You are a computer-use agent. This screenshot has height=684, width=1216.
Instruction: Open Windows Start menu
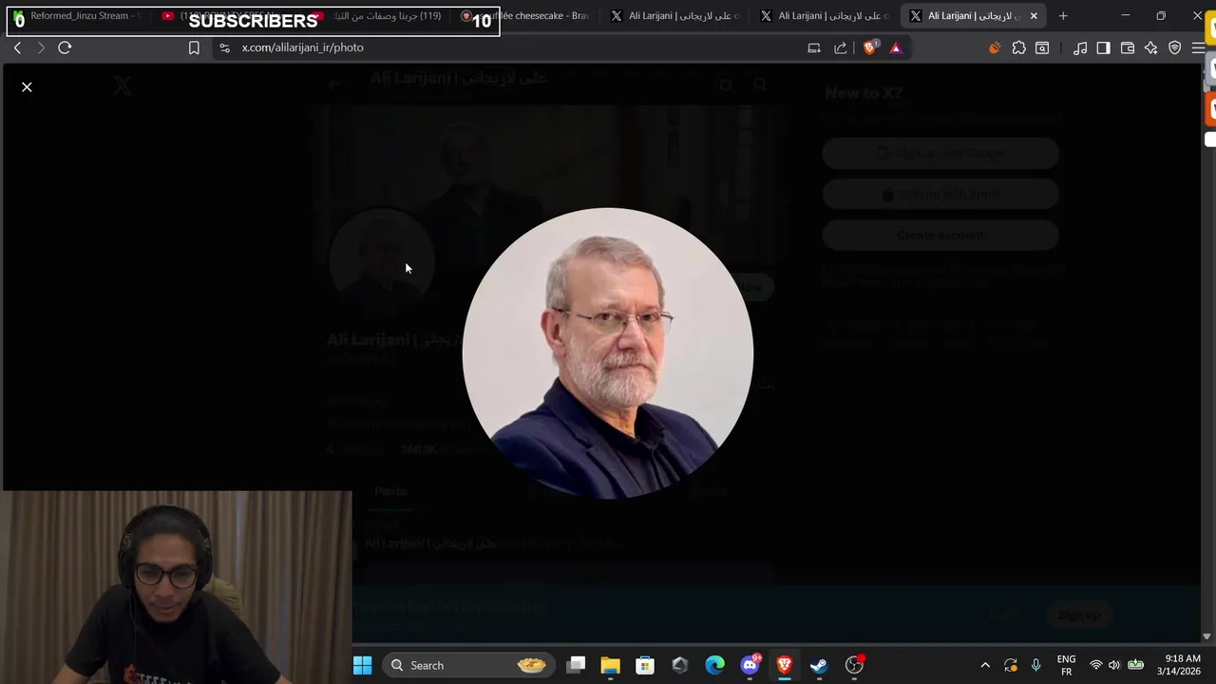click(x=363, y=665)
